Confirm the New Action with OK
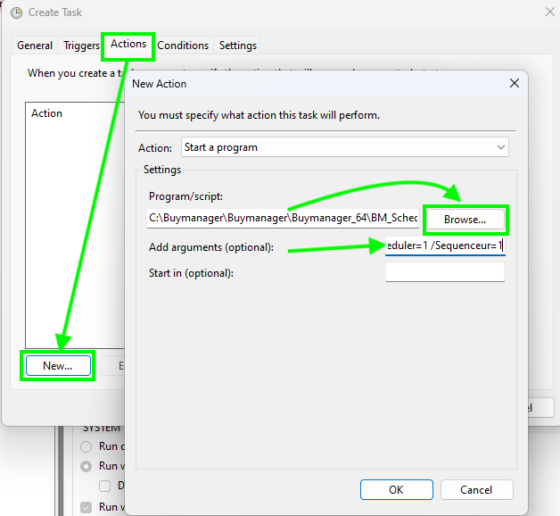This screenshot has width=560, height=516. pyautogui.click(x=397, y=489)
